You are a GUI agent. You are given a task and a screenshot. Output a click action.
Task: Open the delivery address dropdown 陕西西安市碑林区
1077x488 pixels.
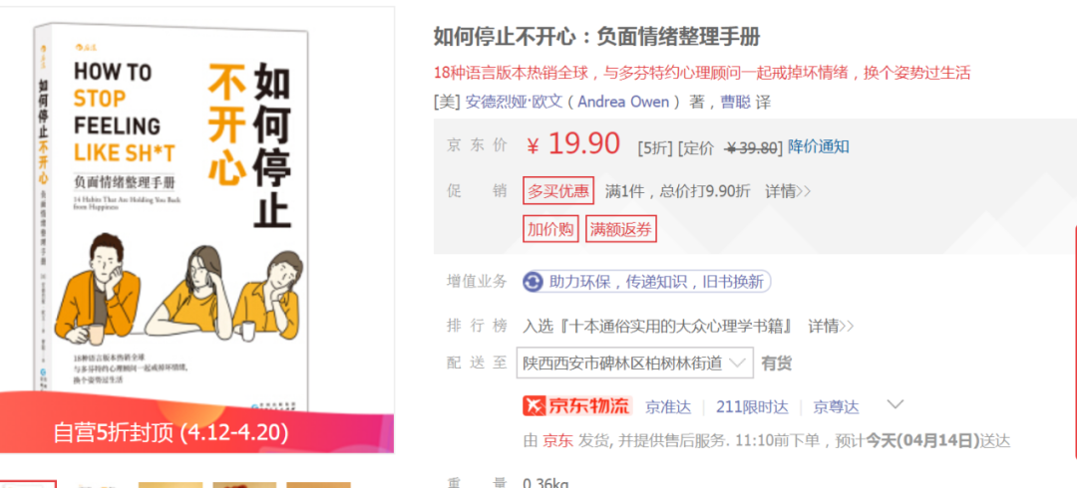[x=634, y=363]
